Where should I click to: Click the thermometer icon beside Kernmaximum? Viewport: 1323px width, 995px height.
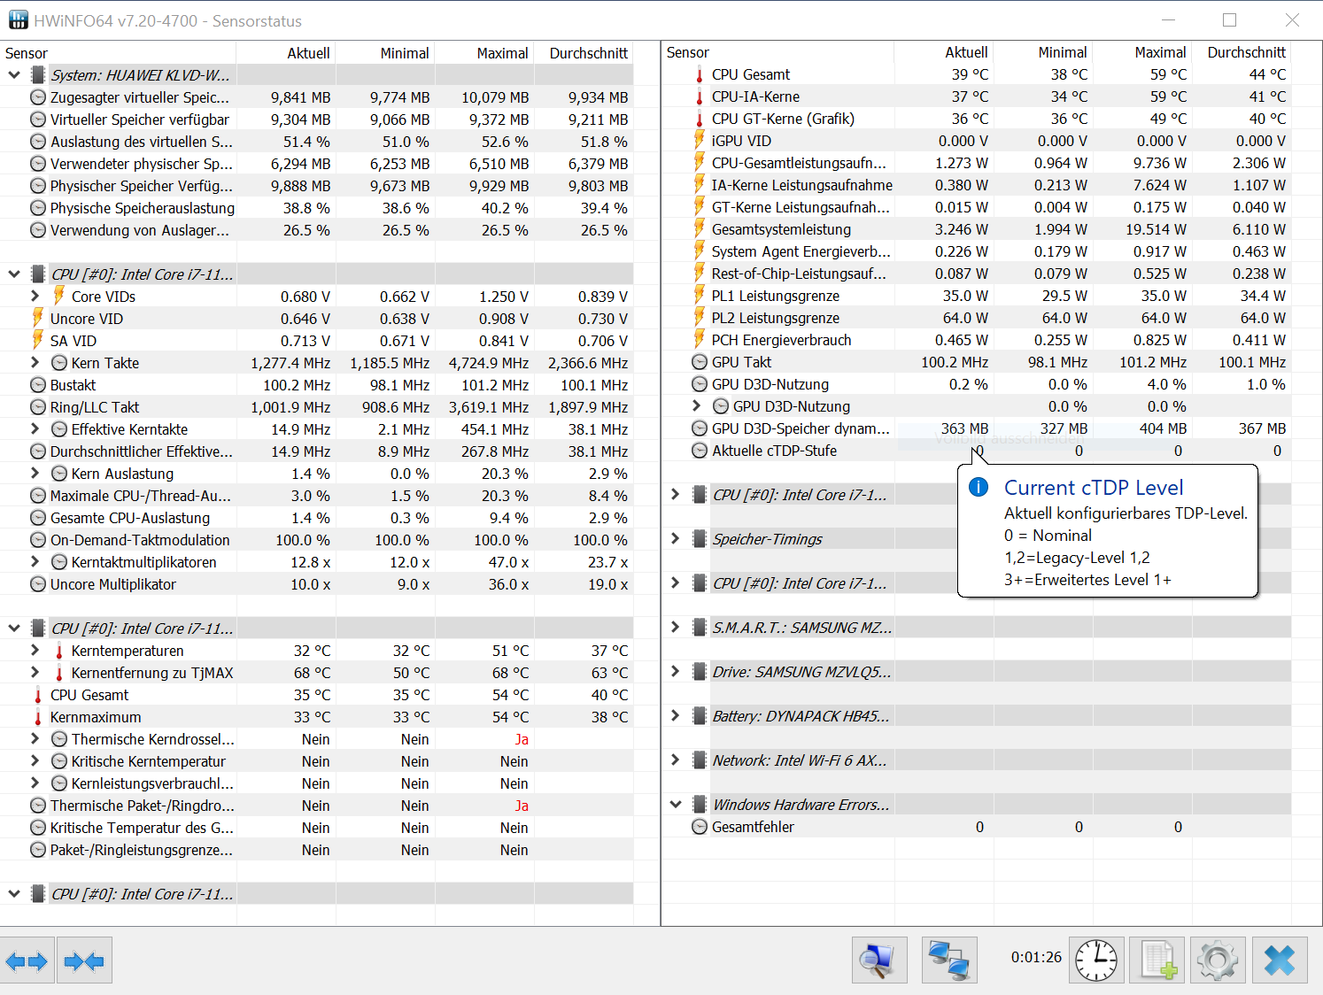tap(37, 717)
